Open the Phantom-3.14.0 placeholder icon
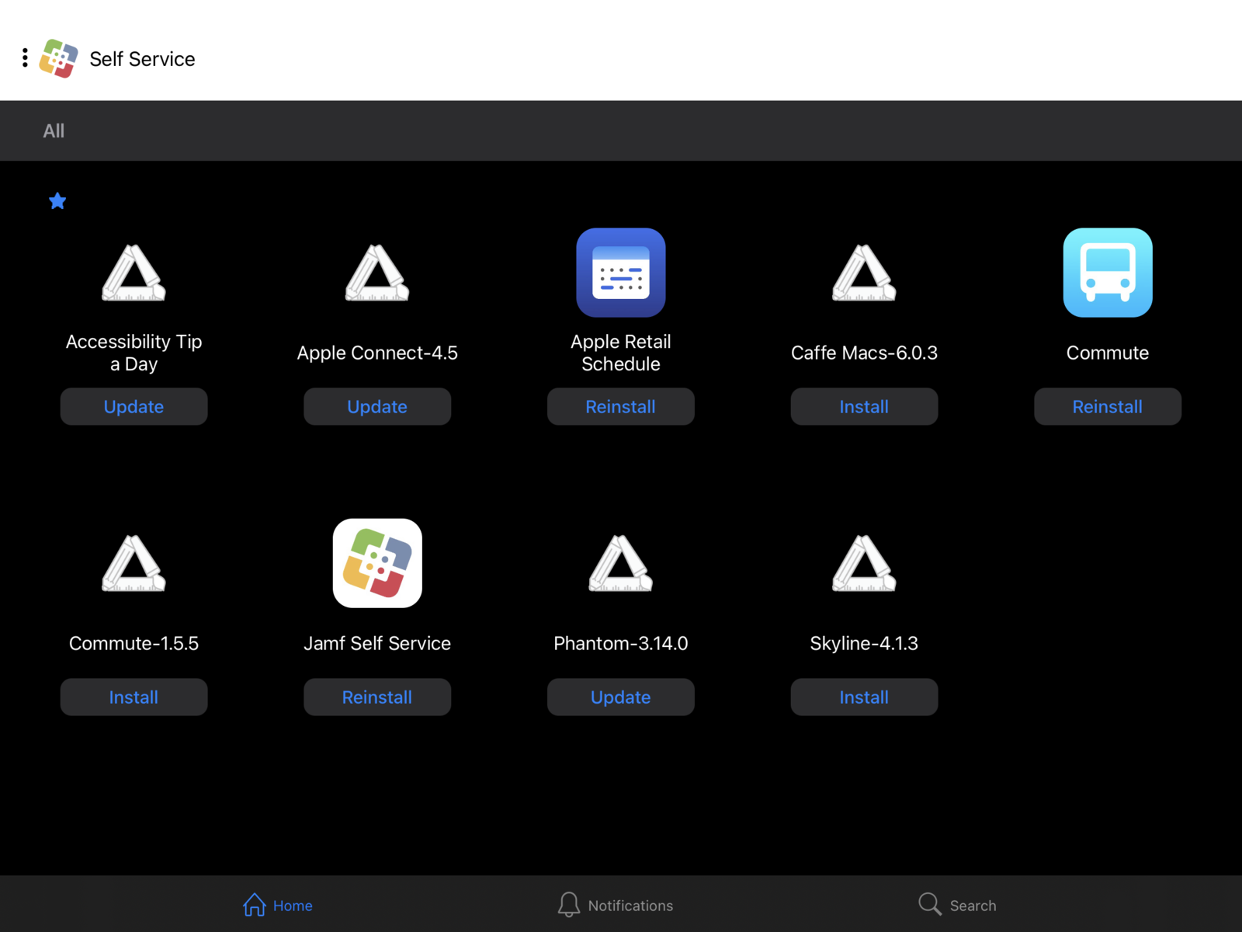Screen dimensions: 1242x932 coord(621,563)
